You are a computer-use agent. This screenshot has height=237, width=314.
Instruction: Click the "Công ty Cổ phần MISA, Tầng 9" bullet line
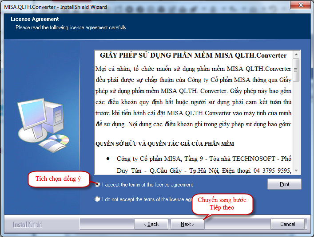(204, 159)
